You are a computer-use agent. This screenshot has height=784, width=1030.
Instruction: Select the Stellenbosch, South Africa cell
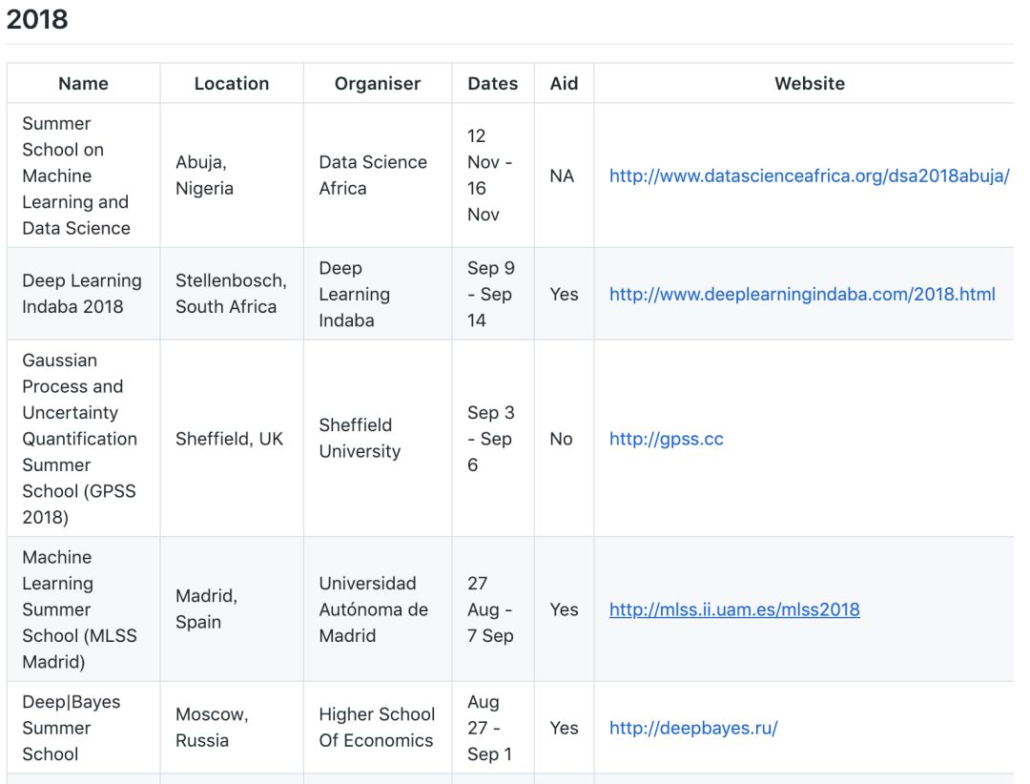[231, 294]
